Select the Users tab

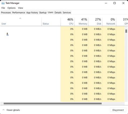click(x=50, y=12)
